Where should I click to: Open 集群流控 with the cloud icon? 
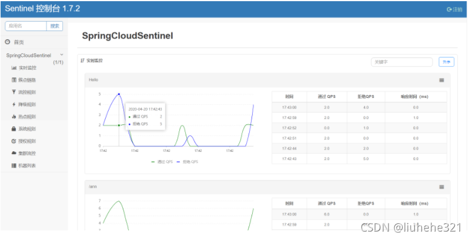tap(14, 153)
